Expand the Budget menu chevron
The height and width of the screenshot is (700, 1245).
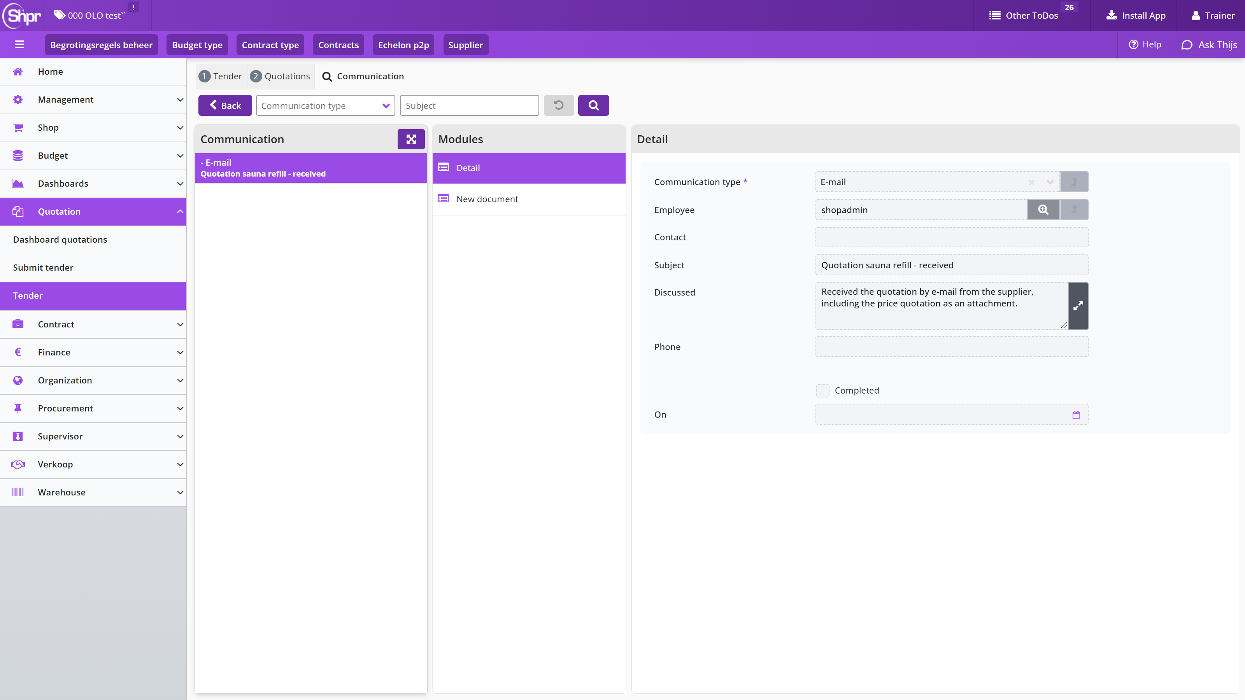coord(180,156)
